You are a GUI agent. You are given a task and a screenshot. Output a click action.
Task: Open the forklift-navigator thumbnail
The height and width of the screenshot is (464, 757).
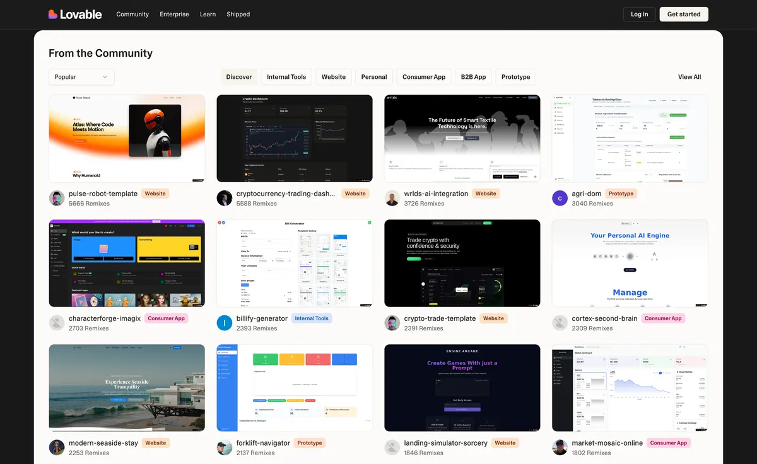pyautogui.click(x=295, y=388)
